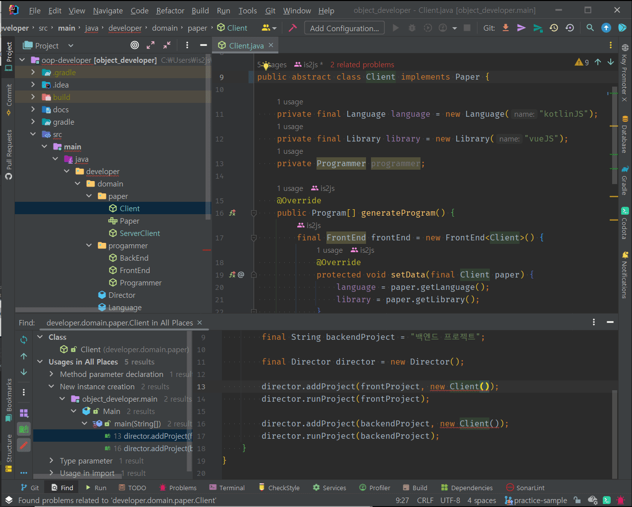The image size is (632, 507).
Task: Click the Git update project arrow icon
Action: [506, 28]
